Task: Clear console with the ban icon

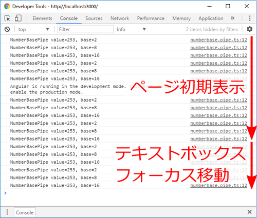Action: [x=7, y=29]
